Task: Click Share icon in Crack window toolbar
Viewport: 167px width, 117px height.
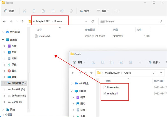Action: 131,62
